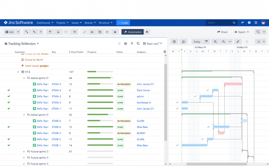Expand the Future sprint with 41 points
The width and height of the screenshot is (269, 166).
click(x=24, y=152)
